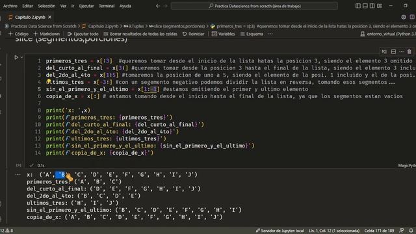Close the Capitulo 2.ipynb tab
Viewport: 416px width, 234px height.
[49, 18]
